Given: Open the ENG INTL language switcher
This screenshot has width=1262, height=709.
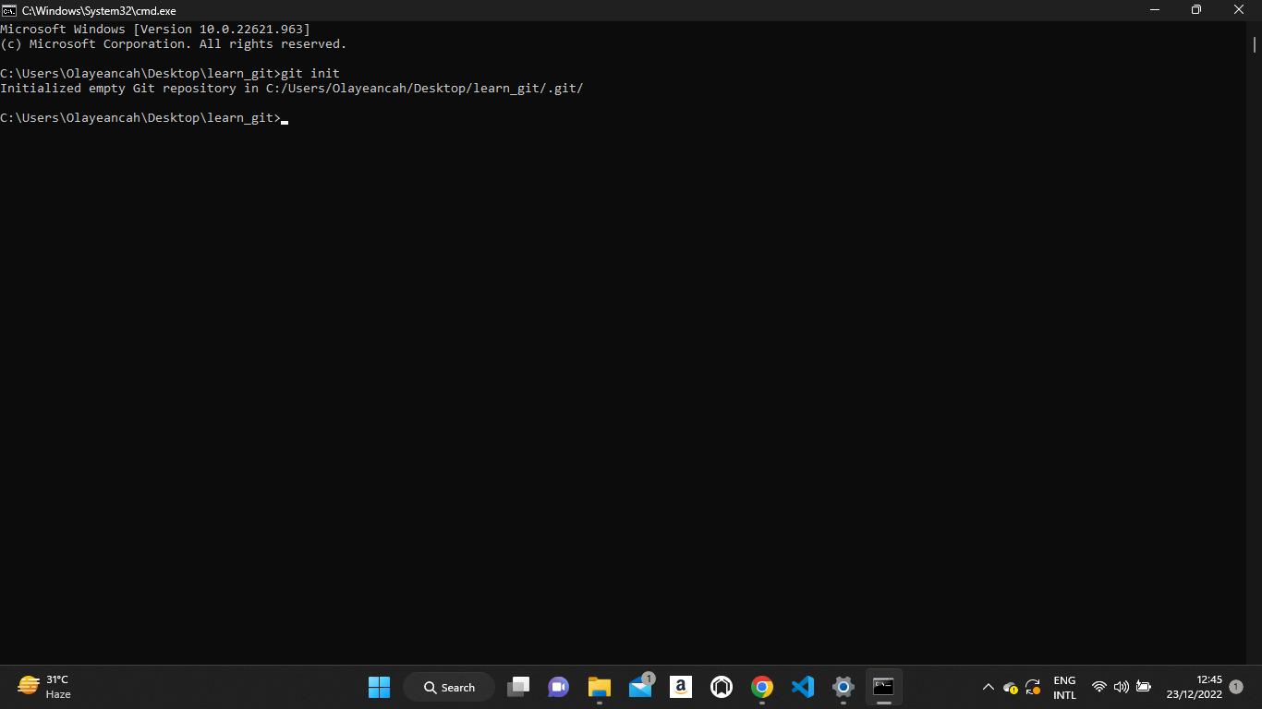Looking at the screenshot, I should 1064,687.
